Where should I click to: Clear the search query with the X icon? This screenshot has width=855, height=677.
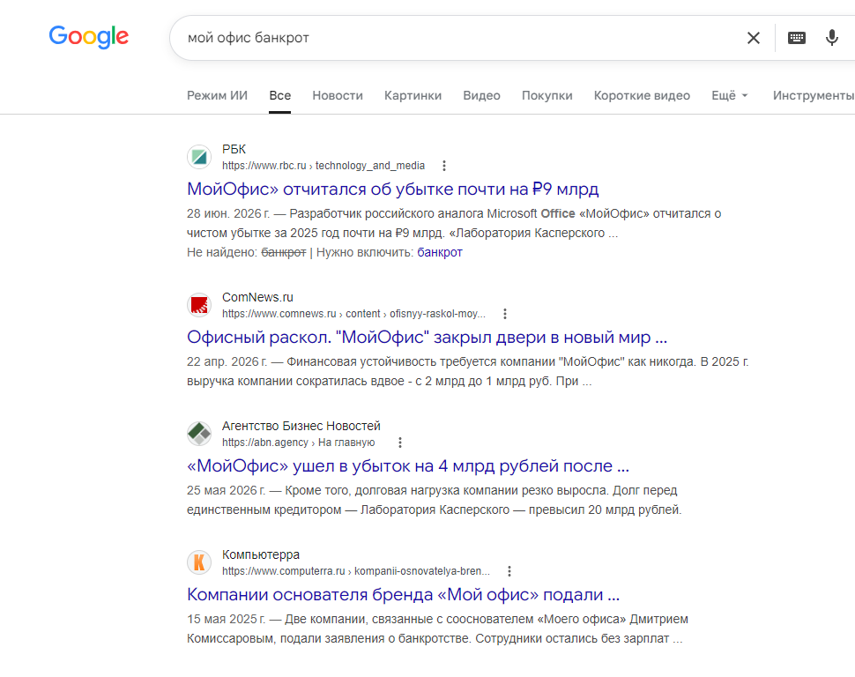[x=754, y=38]
